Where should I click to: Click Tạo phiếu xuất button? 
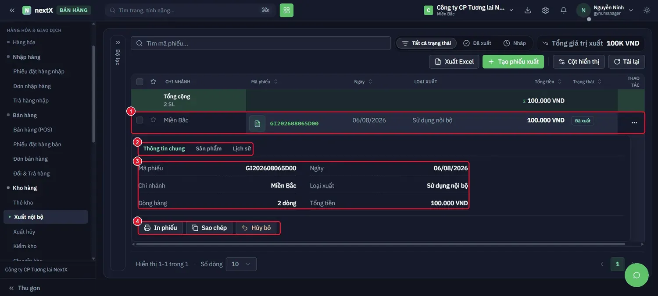coord(513,62)
